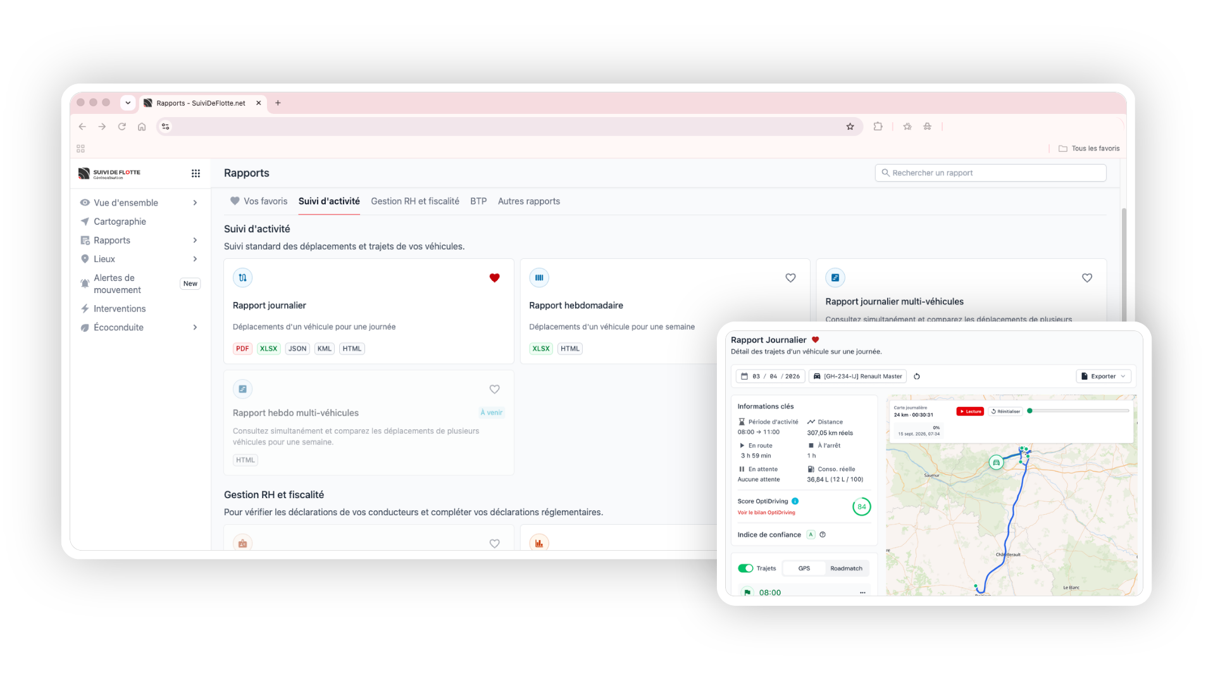Open the vehicle selector GH-234-IJ Renault Master

click(857, 377)
